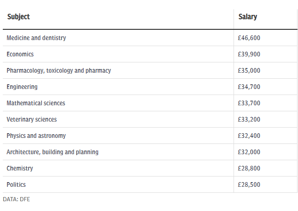Click the Economics subject cell

point(20,54)
